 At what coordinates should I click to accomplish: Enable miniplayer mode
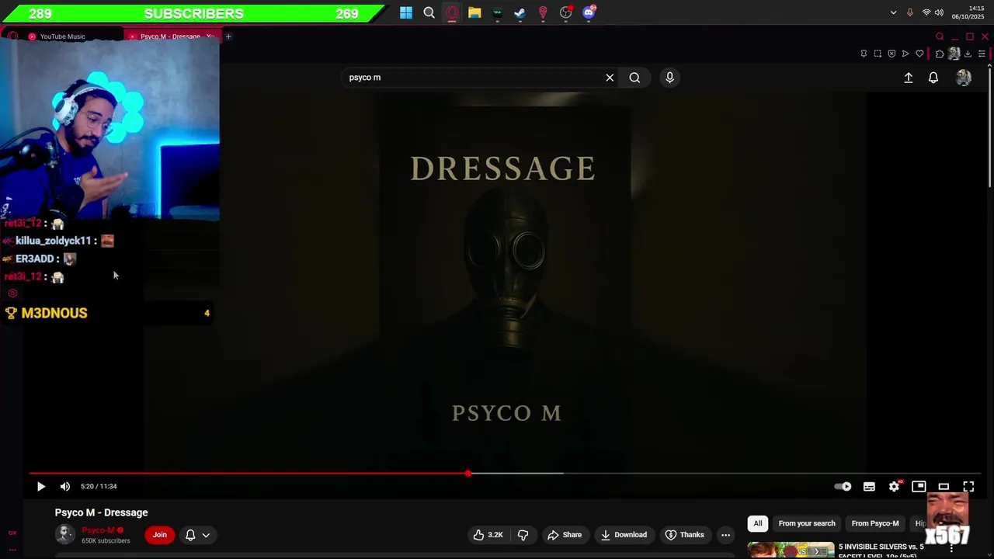pos(919,486)
